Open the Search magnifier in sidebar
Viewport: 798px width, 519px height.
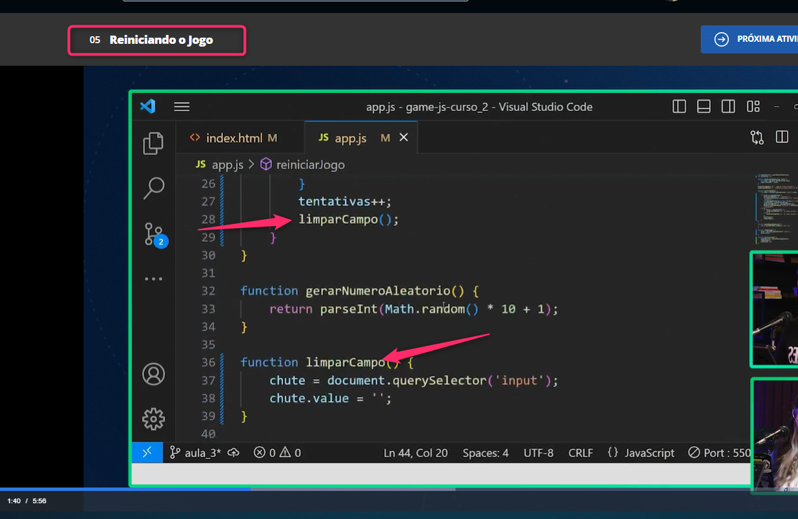pos(153,188)
